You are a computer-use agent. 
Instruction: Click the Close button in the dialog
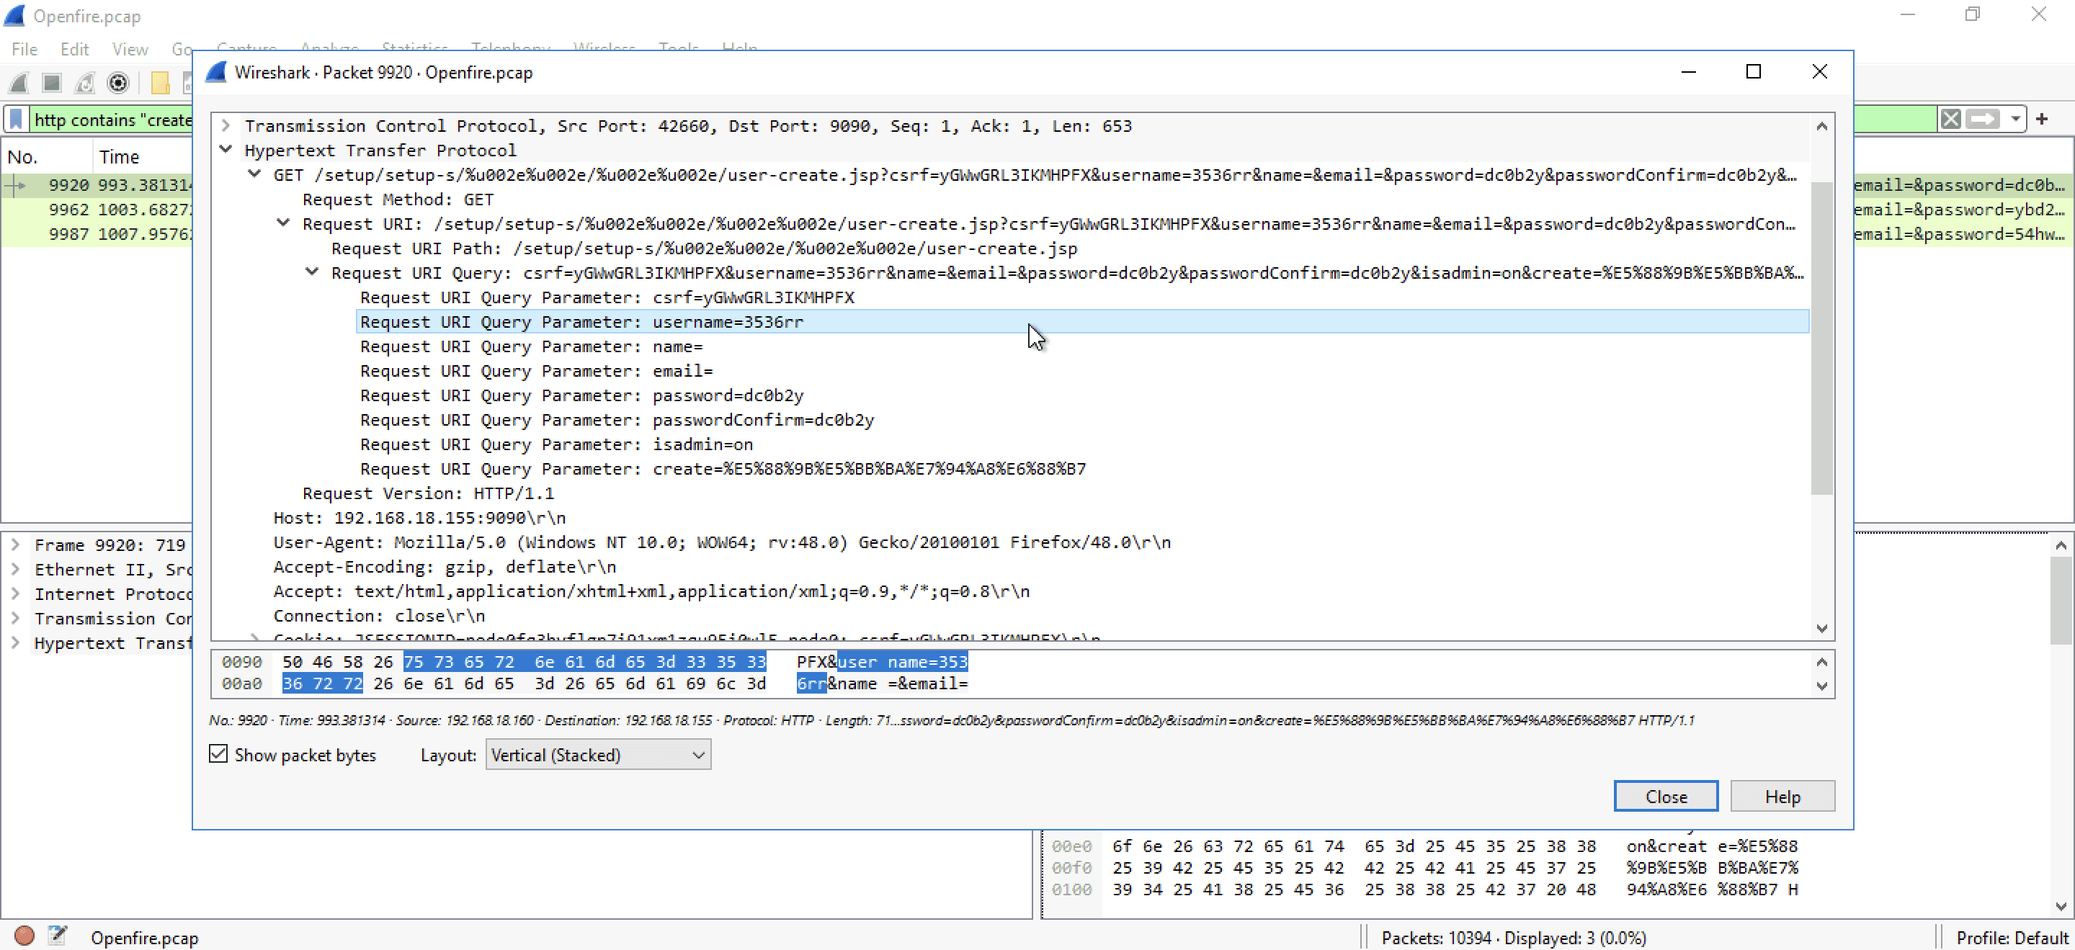(1665, 795)
